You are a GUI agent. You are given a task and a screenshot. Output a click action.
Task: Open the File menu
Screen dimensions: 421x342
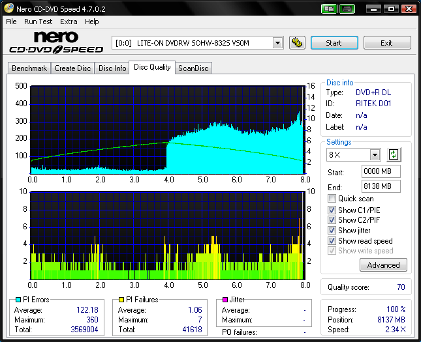11,21
